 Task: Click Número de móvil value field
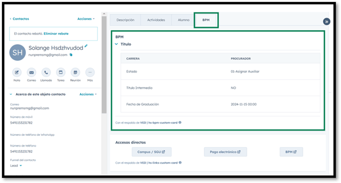(21, 123)
